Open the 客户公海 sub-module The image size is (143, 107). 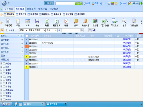pos(21,14)
